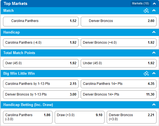Pick Denver Broncos (+4.0) handicap
The image size is (159, 126).
click(x=118, y=43)
